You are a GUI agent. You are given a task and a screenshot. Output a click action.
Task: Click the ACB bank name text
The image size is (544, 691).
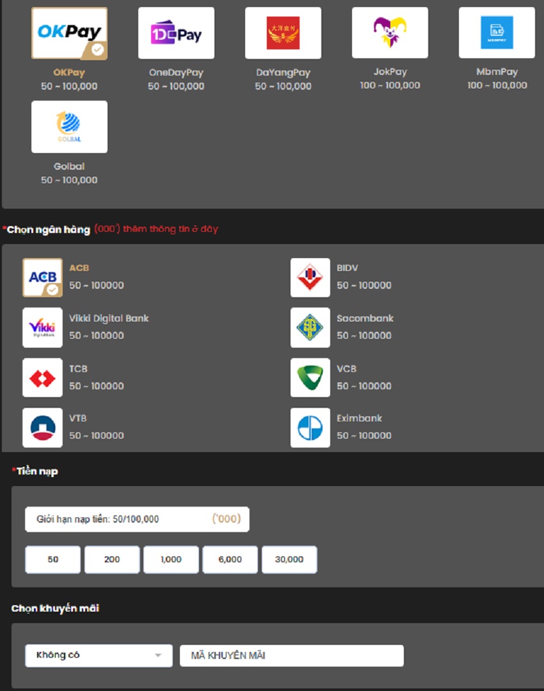(x=79, y=268)
